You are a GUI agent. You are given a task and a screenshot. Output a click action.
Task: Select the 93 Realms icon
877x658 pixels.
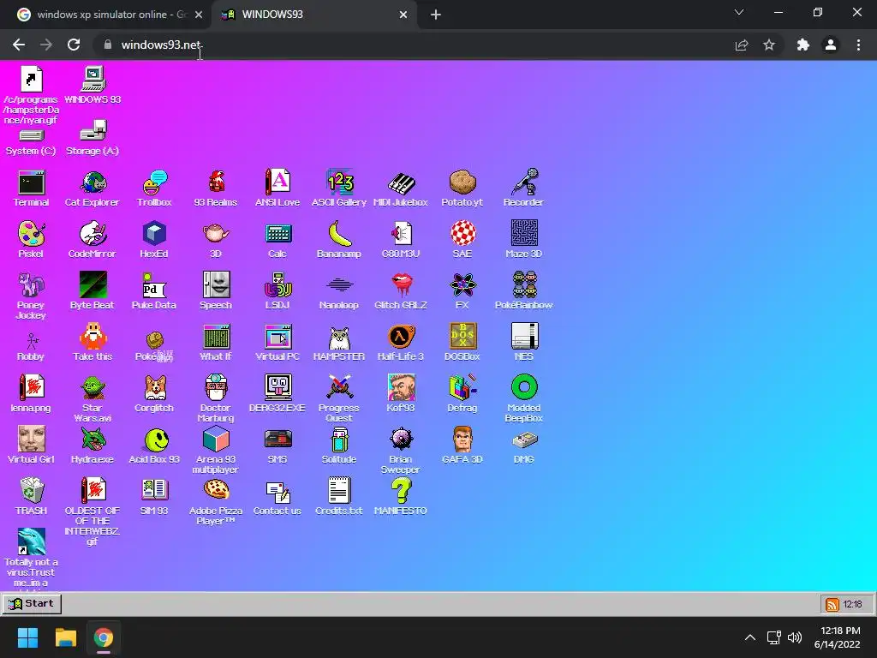pyautogui.click(x=216, y=189)
